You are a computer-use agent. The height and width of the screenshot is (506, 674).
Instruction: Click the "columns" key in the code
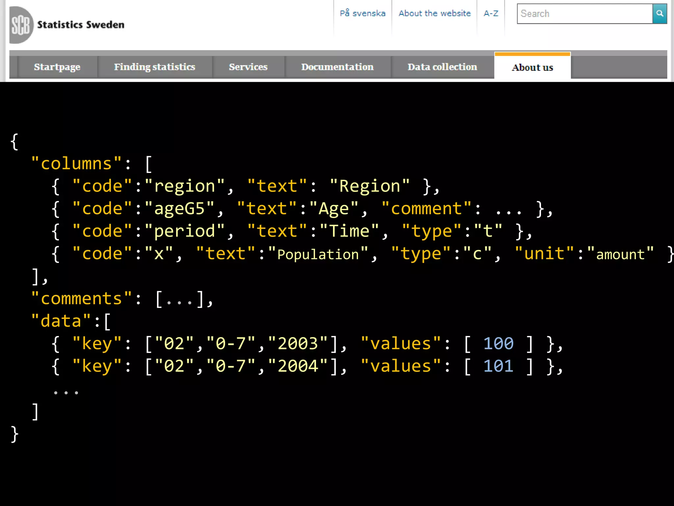tap(76, 163)
